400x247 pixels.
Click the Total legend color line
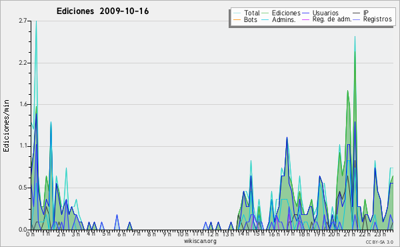[237, 13]
